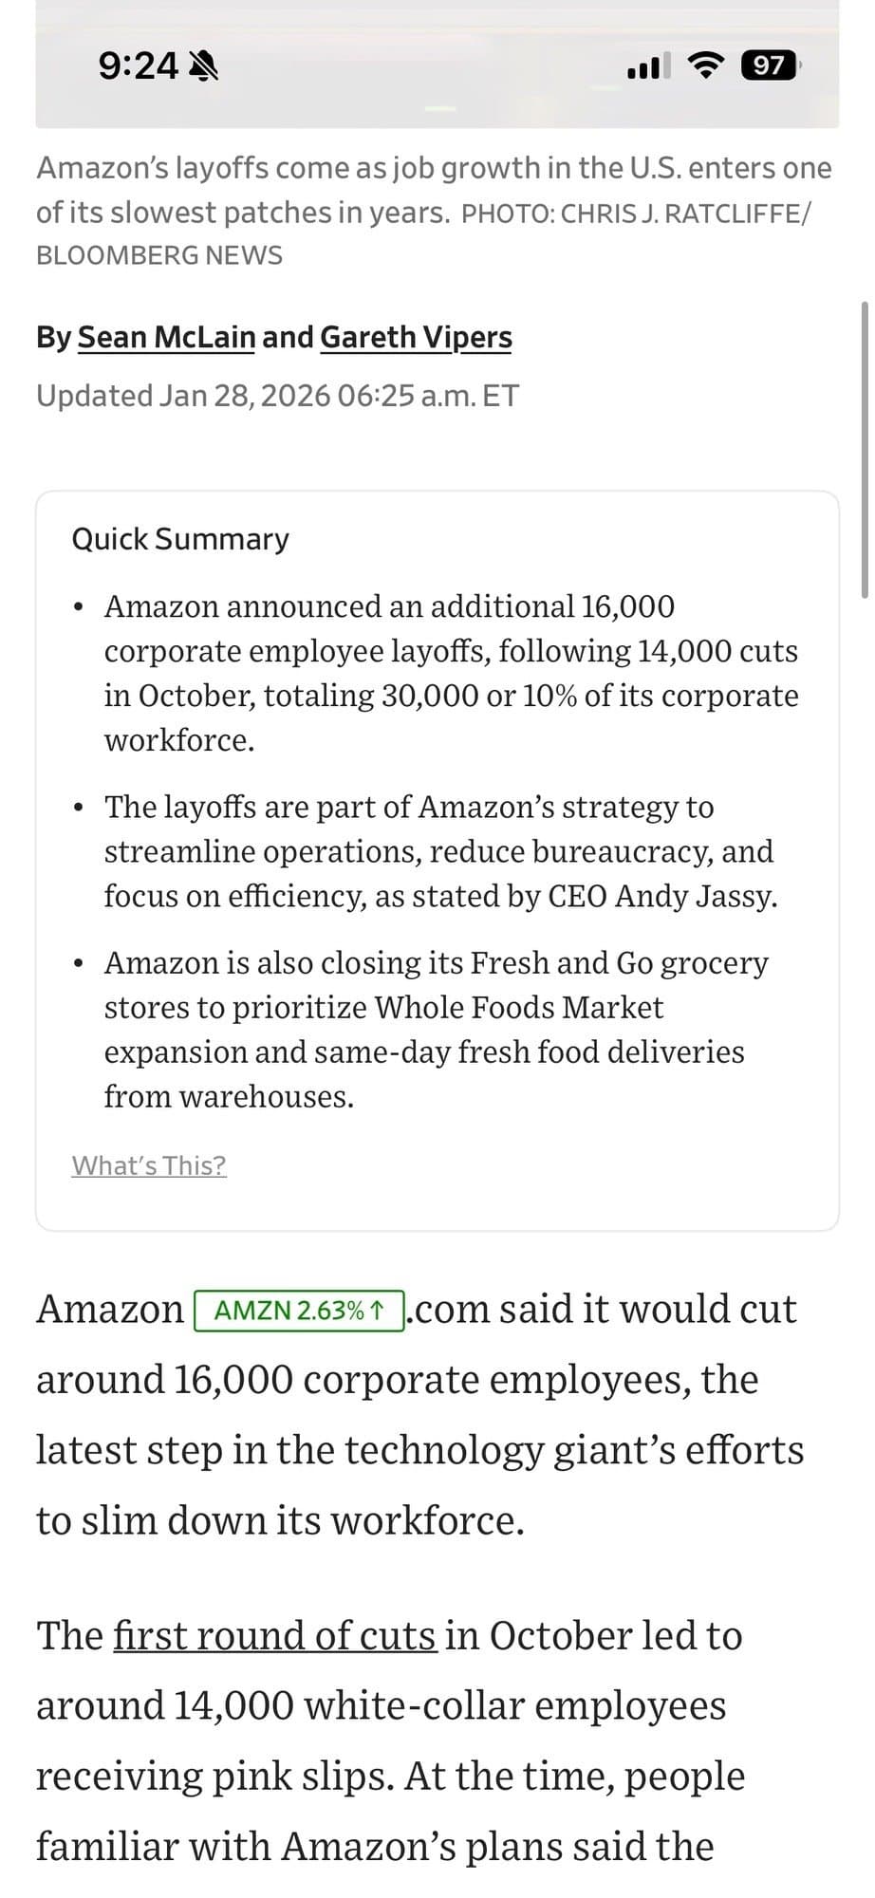
Task: Tap the Chris J. Ratcliffe photo credit
Action: click(636, 214)
